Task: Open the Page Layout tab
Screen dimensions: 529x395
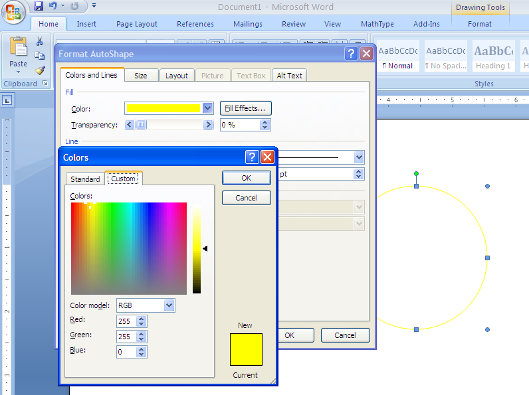Action: (x=137, y=24)
